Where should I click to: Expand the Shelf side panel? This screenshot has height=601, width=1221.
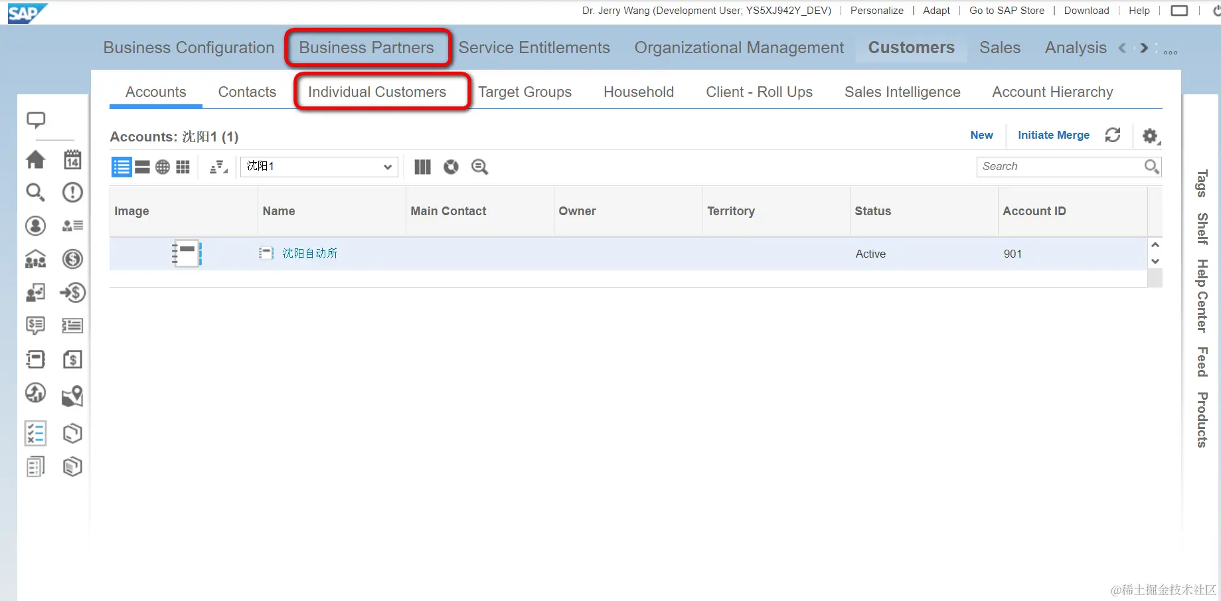point(1201,228)
